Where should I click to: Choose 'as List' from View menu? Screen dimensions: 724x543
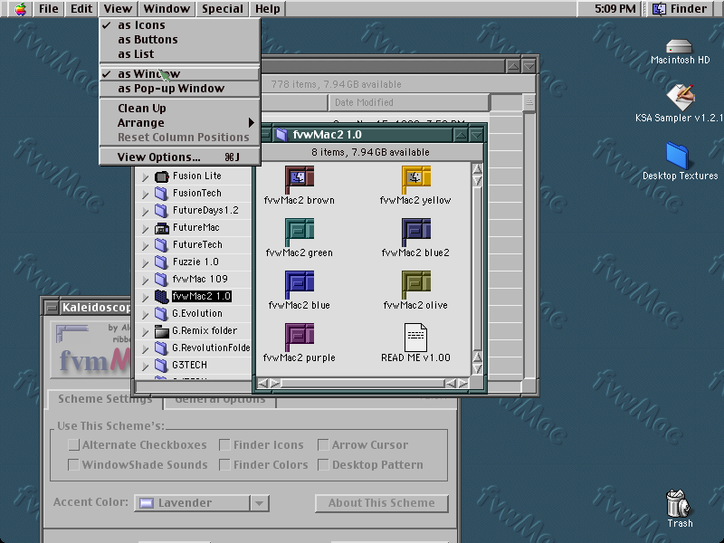[180, 54]
